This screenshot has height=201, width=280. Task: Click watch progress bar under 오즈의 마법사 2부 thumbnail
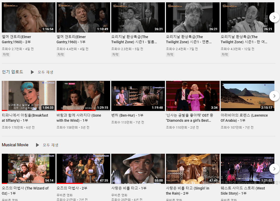coord(83,183)
